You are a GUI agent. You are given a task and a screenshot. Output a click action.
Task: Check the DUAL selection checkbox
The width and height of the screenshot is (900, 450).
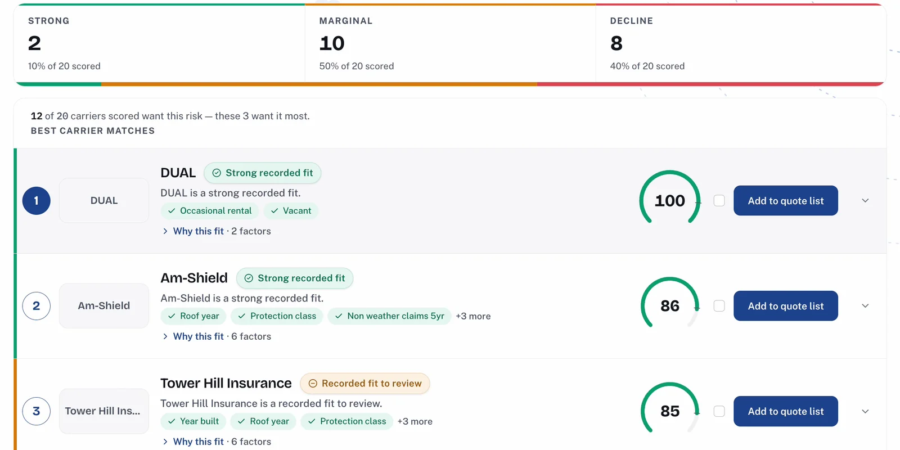(x=719, y=201)
